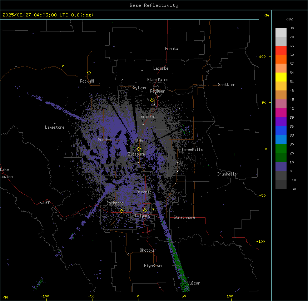Click the Banff label

(x=44, y=203)
